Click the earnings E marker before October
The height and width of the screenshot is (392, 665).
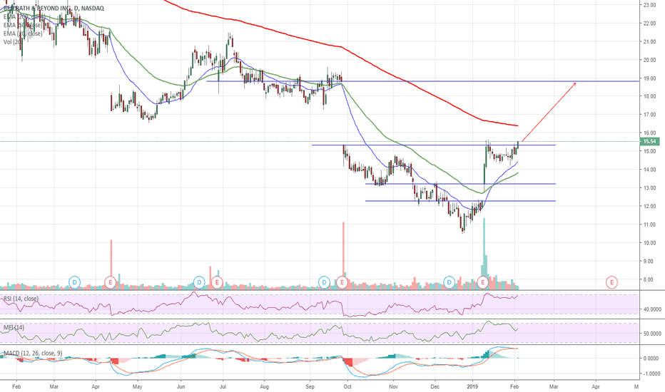pyautogui.click(x=342, y=282)
